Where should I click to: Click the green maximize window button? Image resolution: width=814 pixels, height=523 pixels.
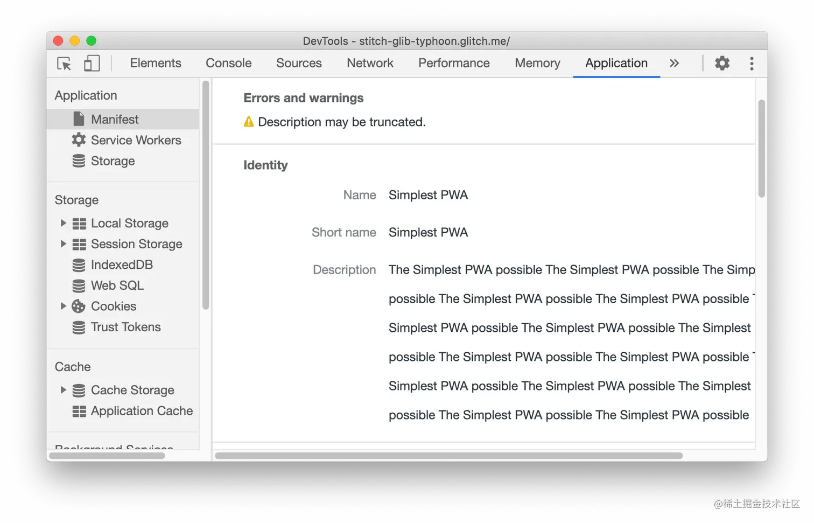click(92, 41)
